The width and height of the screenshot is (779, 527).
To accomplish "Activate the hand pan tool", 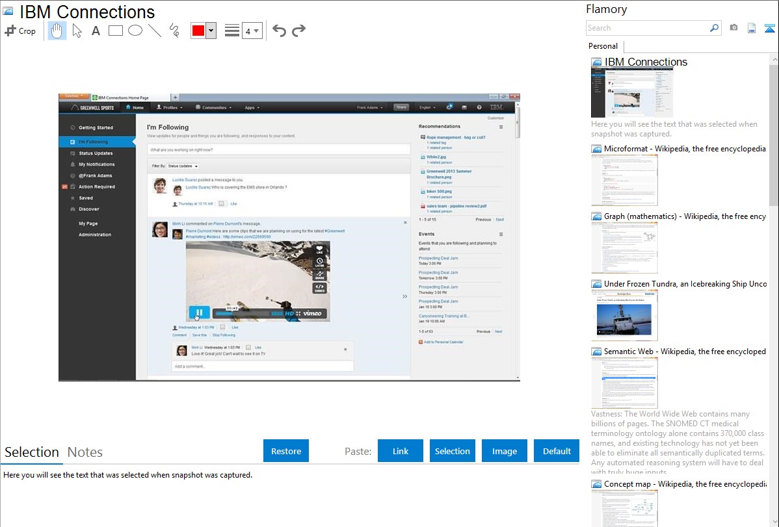I will point(57,31).
